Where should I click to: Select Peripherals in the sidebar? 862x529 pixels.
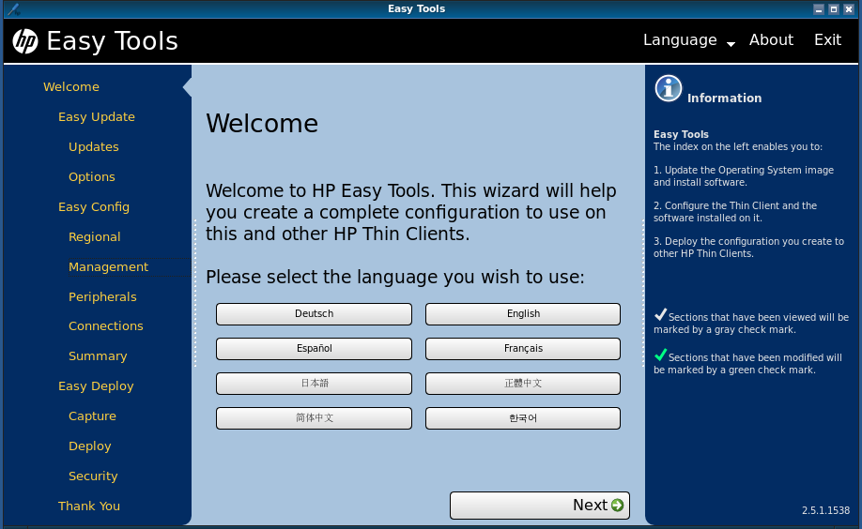pos(102,296)
